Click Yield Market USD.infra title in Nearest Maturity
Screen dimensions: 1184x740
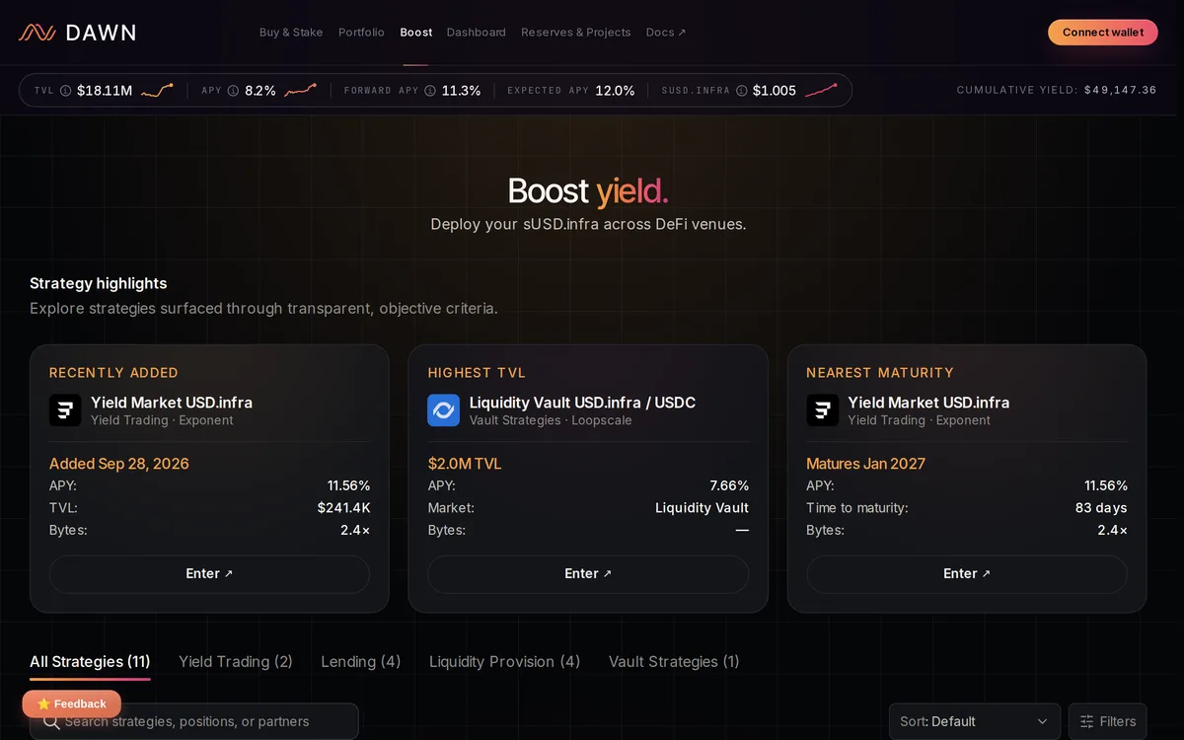(928, 403)
